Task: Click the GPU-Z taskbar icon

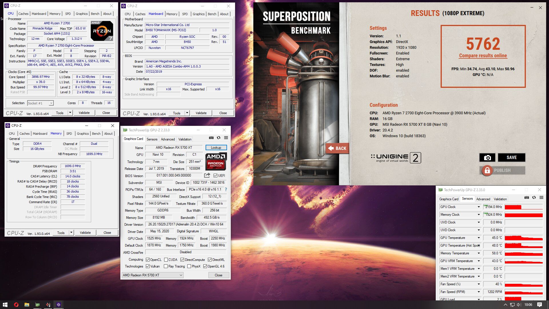Action: pyautogui.click(x=37, y=305)
